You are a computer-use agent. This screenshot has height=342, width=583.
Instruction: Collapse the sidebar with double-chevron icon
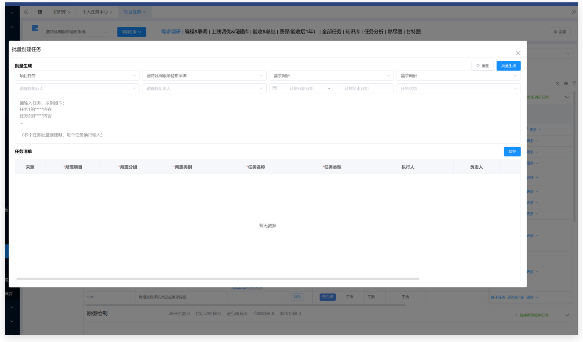click(26, 12)
